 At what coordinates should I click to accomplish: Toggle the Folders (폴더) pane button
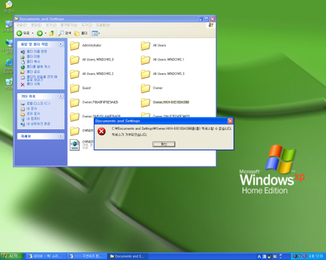point(81,33)
